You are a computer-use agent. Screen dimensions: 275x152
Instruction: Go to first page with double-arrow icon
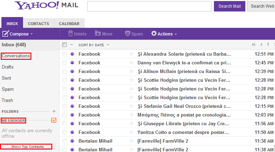tap(253, 45)
